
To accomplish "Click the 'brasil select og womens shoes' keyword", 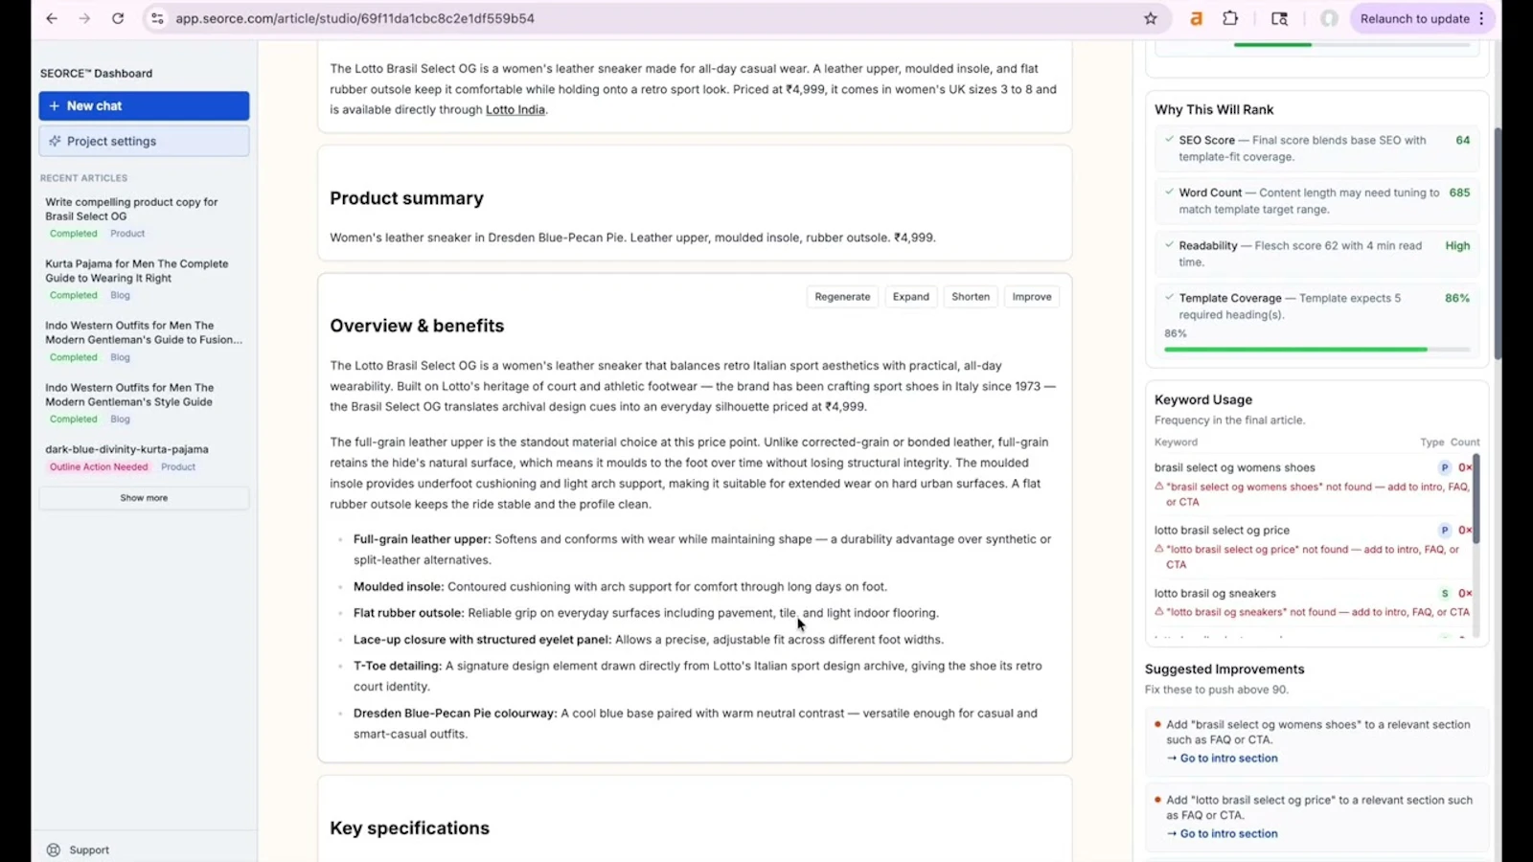I will (1234, 467).
